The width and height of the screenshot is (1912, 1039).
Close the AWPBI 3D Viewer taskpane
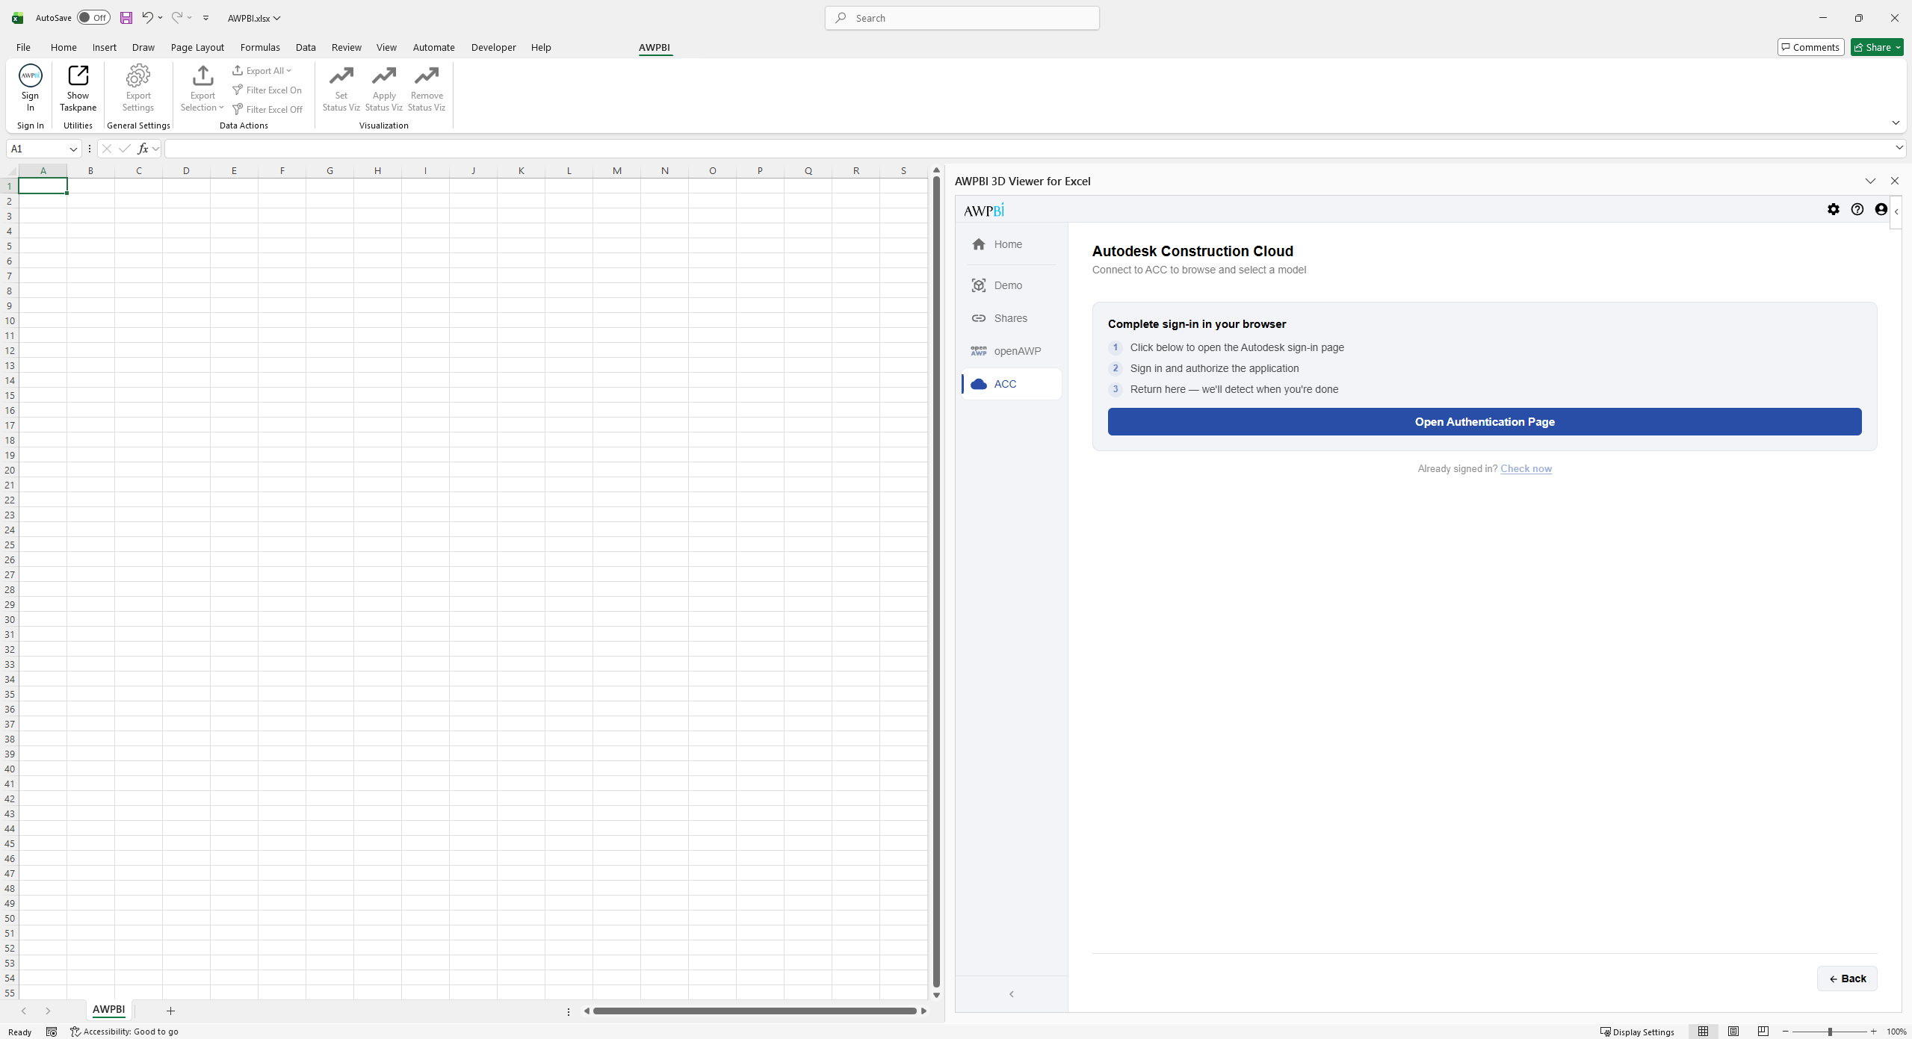[1894, 181]
